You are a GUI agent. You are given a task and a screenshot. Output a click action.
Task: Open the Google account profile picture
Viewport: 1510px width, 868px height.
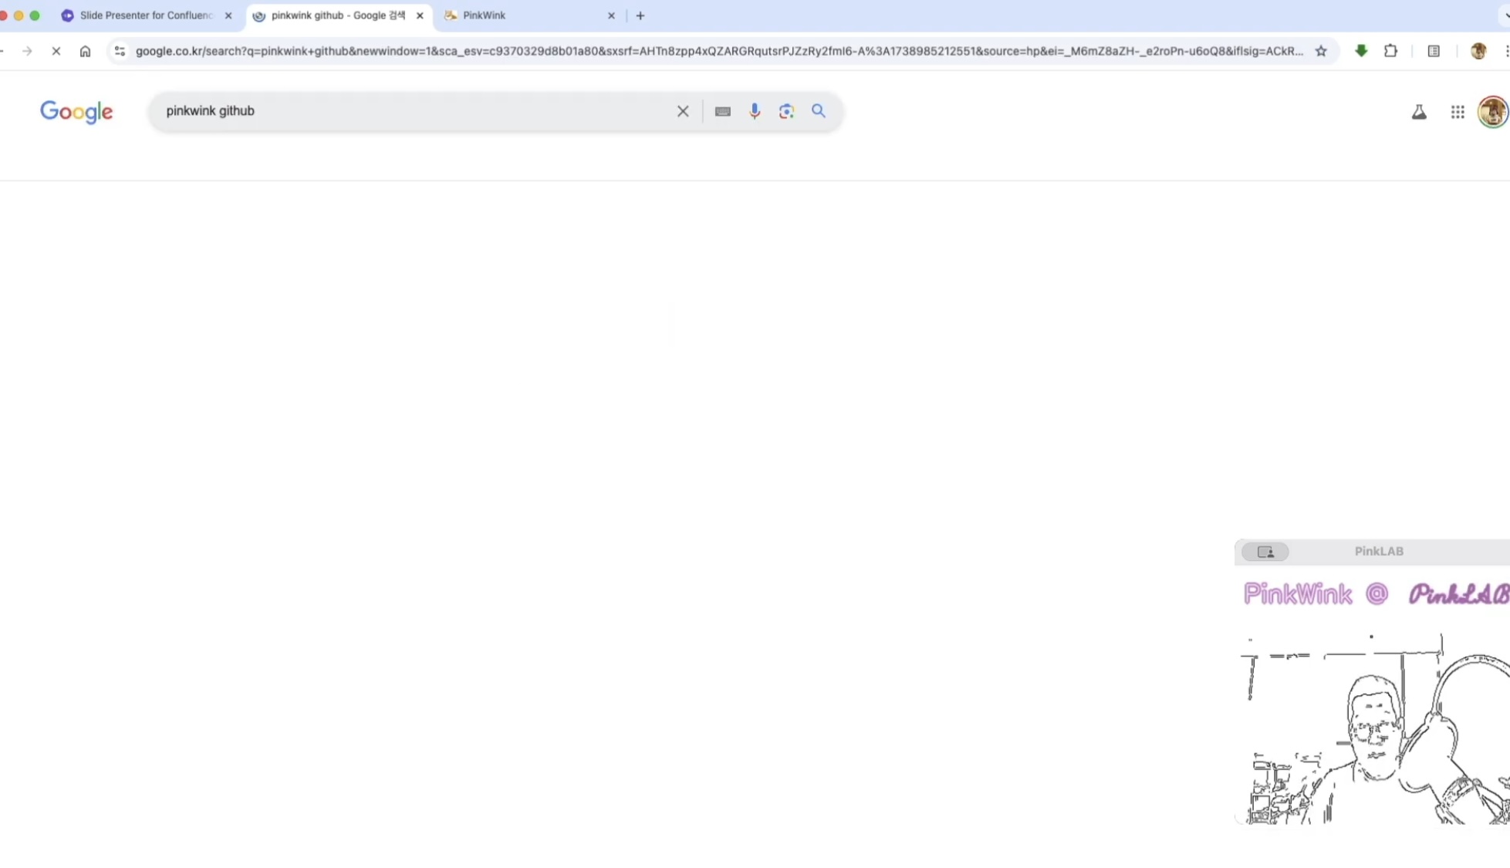[x=1492, y=113]
